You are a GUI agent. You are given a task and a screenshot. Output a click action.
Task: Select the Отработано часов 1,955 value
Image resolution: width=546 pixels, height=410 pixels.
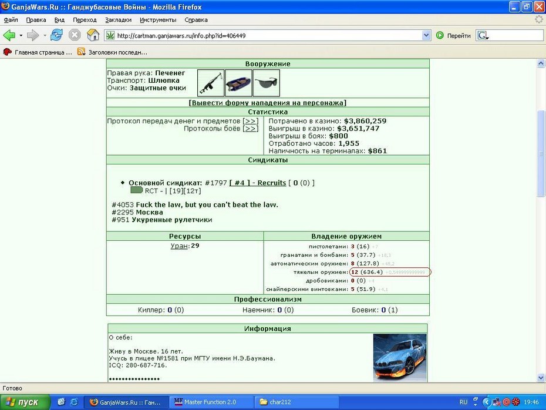point(349,143)
